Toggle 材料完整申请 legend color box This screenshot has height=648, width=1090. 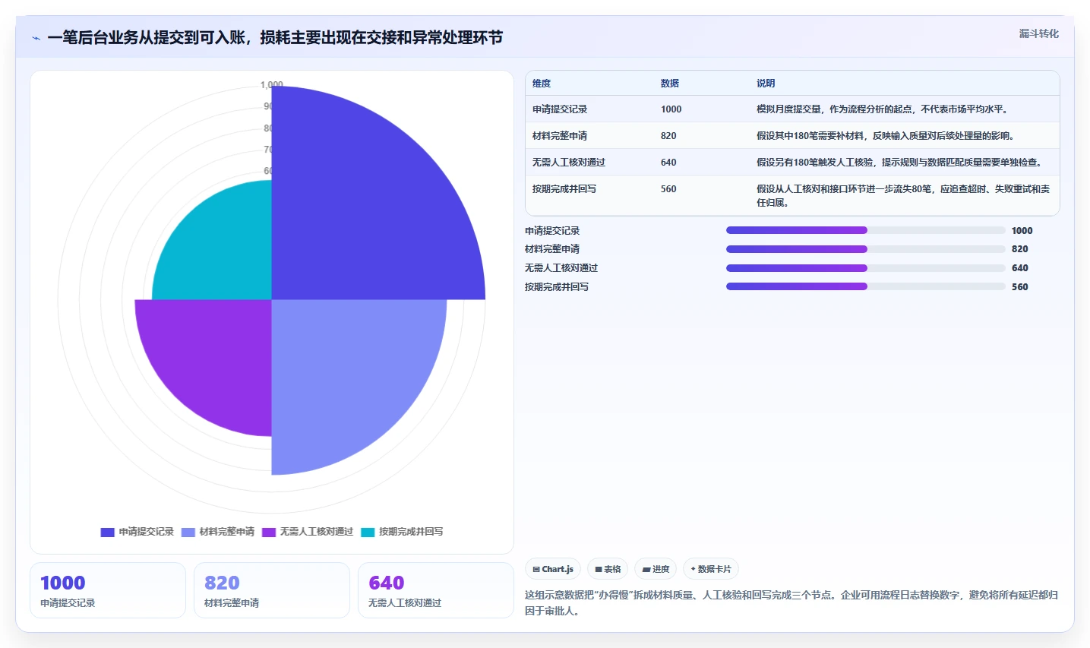tap(188, 532)
